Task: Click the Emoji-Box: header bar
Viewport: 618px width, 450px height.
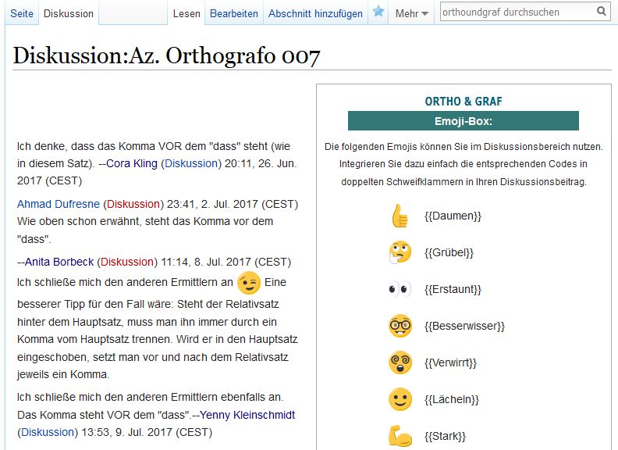Action: pos(463,121)
